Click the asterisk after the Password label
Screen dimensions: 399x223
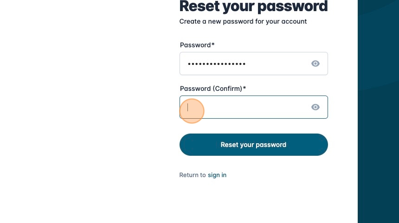[x=213, y=45]
